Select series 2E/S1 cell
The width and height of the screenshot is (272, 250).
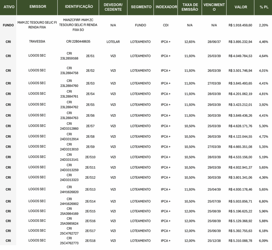(90, 56)
